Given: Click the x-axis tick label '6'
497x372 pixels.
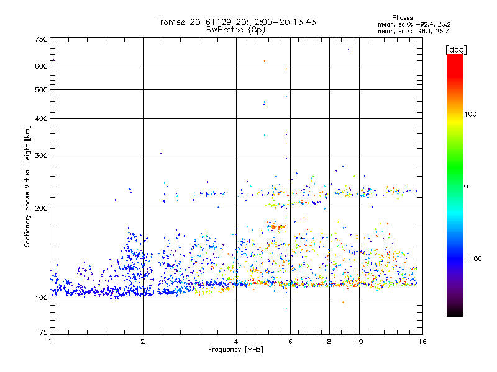Looking at the screenshot, I should 290,342.
